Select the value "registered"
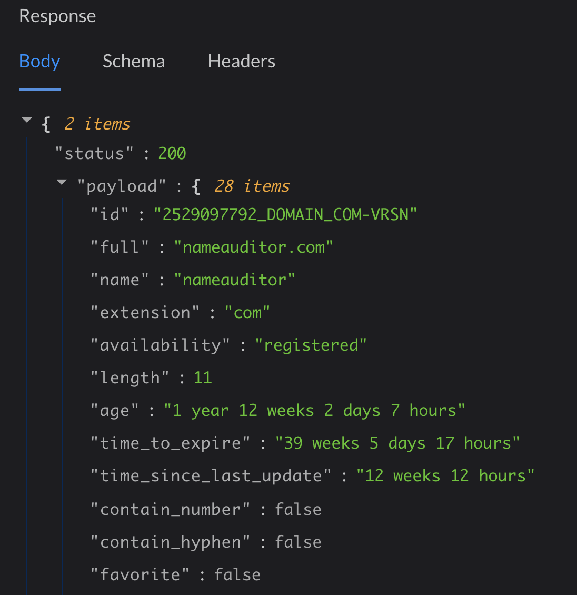This screenshot has height=595, width=577. 311,345
